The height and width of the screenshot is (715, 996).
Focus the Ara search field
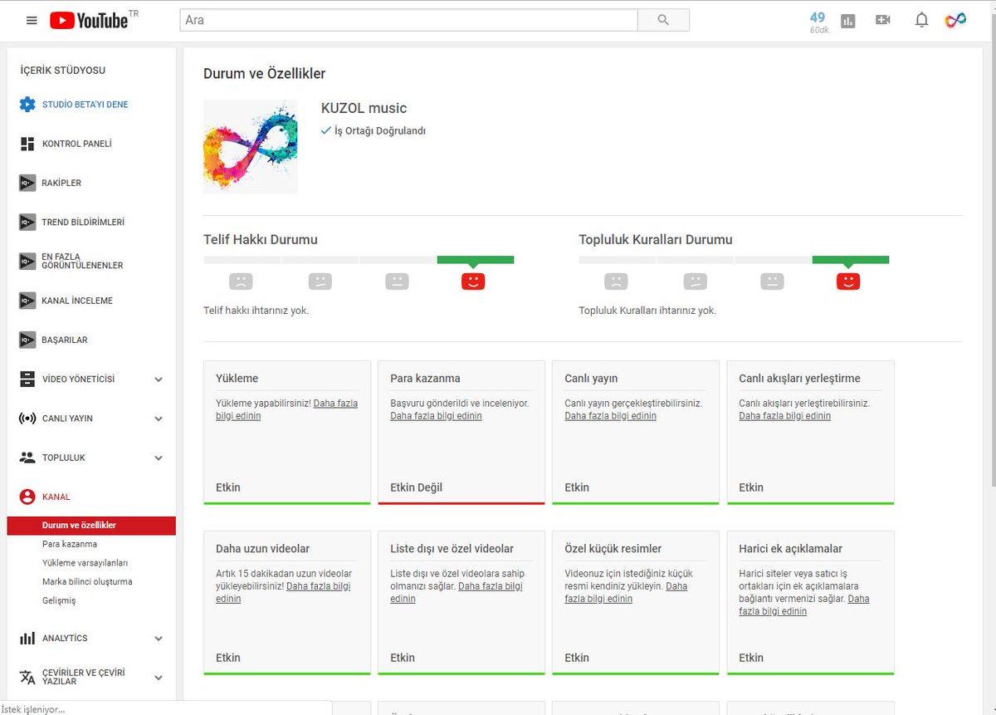click(x=408, y=20)
